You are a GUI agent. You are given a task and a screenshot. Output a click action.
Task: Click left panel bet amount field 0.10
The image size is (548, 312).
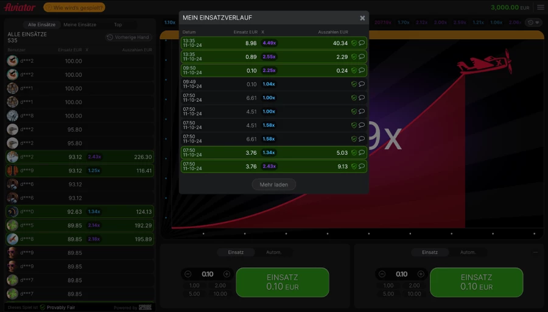pyautogui.click(x=207, y=274)
